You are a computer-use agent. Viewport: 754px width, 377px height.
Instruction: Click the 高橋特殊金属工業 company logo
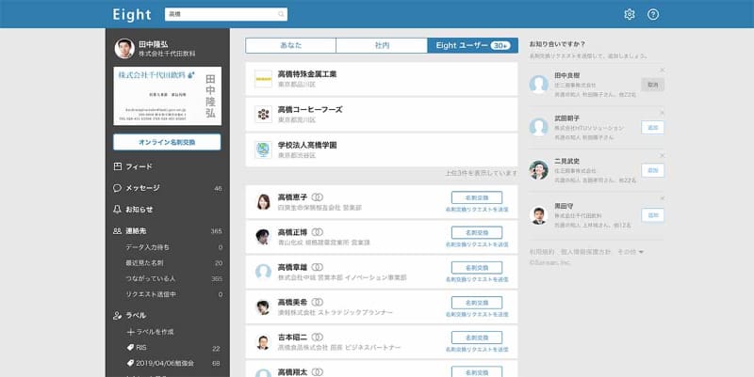pyautogui.click(x=263, y=79)
